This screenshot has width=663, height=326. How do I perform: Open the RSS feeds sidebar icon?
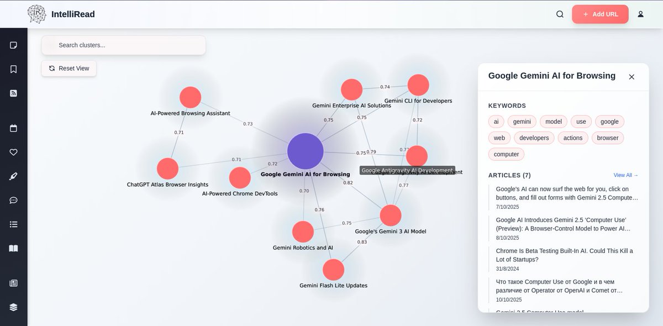point(13,93)
